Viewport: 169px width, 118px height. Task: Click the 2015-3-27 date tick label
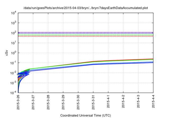pos(33,102)
